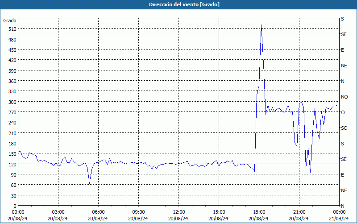Click the 'N' compass label beside the 360 gridline

(342, 81)
